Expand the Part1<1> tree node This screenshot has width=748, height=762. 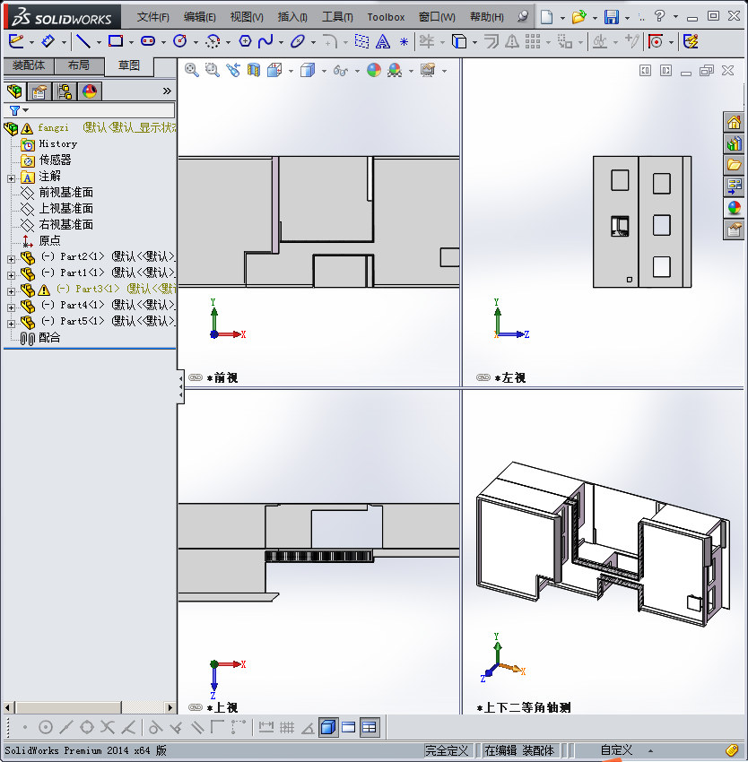[x=11, y=275]
